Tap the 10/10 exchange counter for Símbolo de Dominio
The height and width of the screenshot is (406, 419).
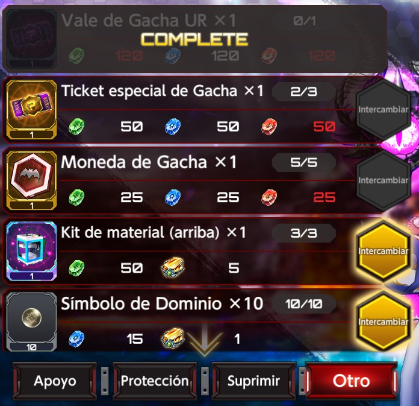304,304
